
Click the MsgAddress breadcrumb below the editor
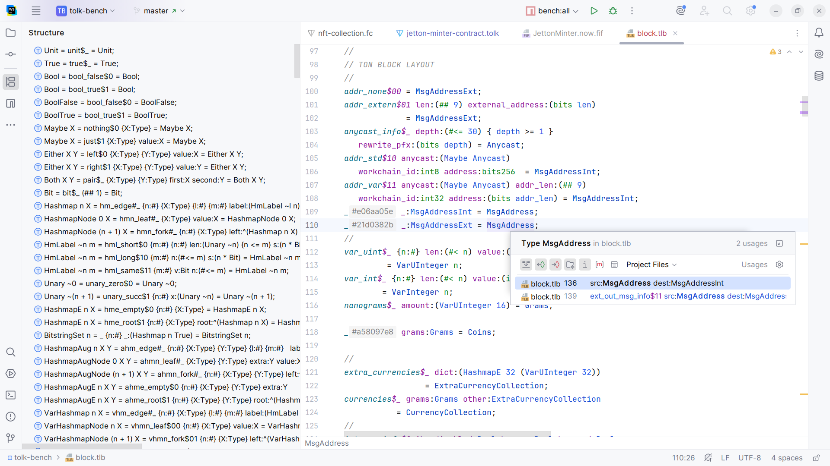[x=327, y=443]
